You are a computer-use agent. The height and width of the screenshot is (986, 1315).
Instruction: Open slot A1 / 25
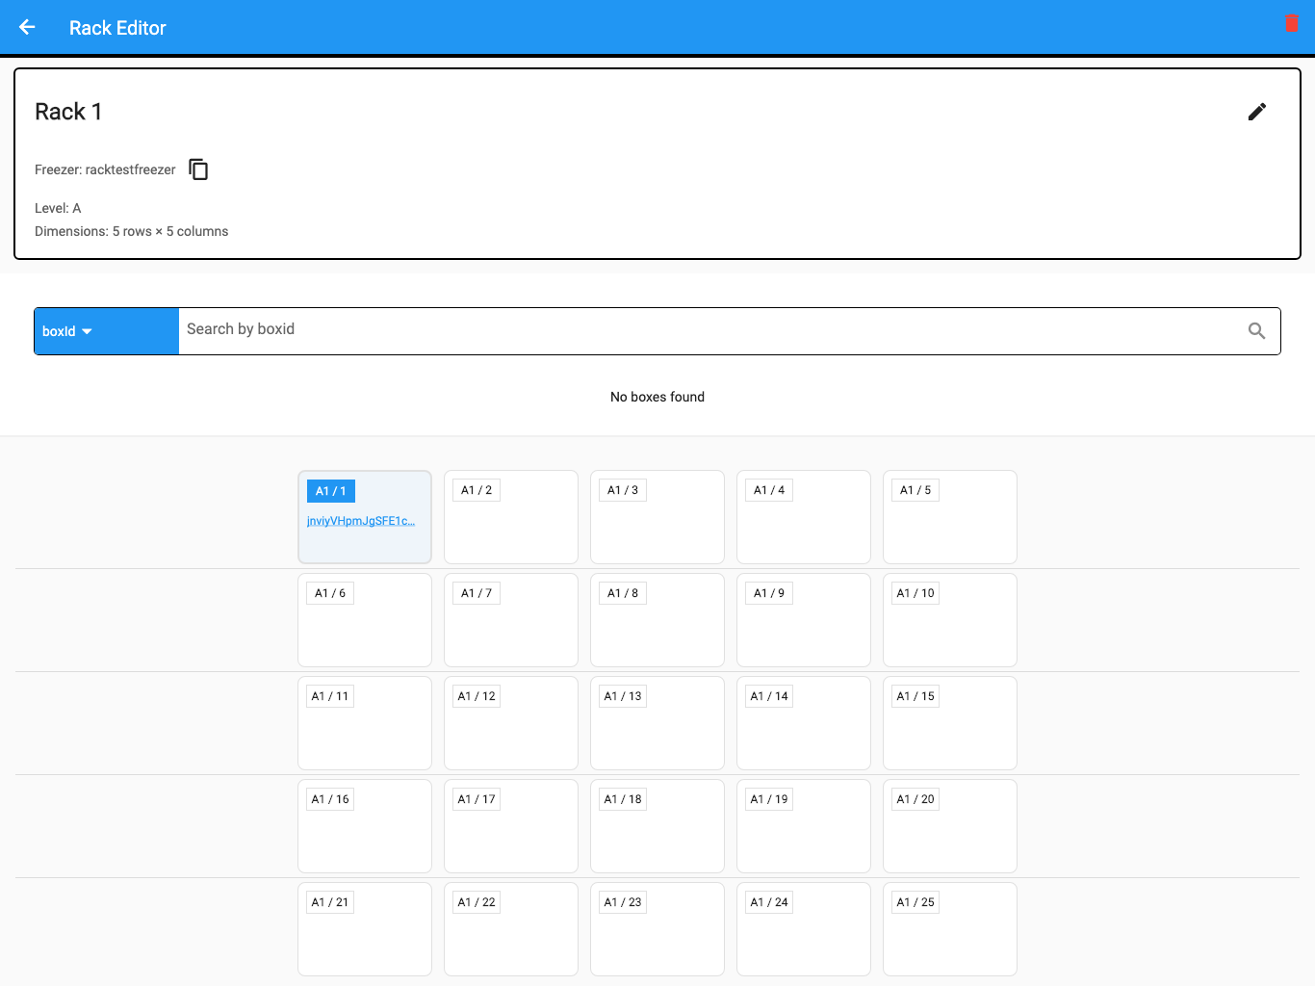(x=950, y=929)
